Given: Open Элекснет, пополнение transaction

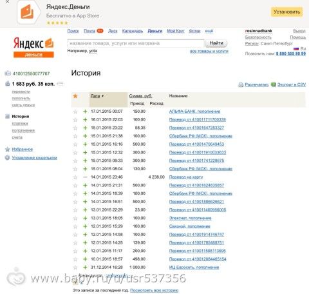Looking at the screenshot, I should click(x=190, y=218).
